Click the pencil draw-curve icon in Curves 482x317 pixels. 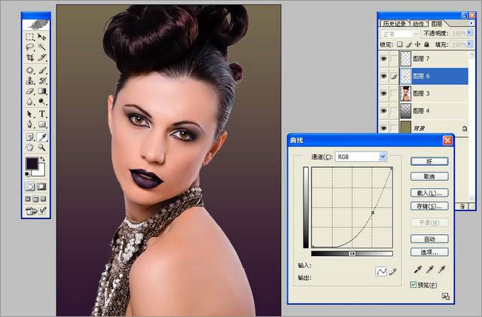(392, 271)
